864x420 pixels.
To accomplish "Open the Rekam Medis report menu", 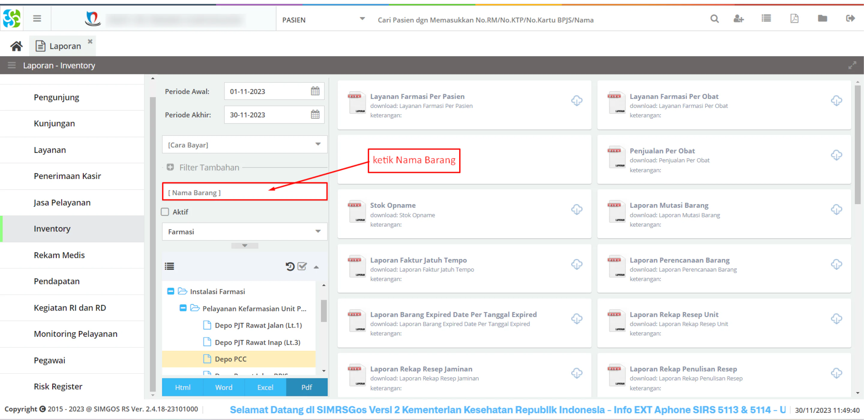I will click(x=59, y=255).
